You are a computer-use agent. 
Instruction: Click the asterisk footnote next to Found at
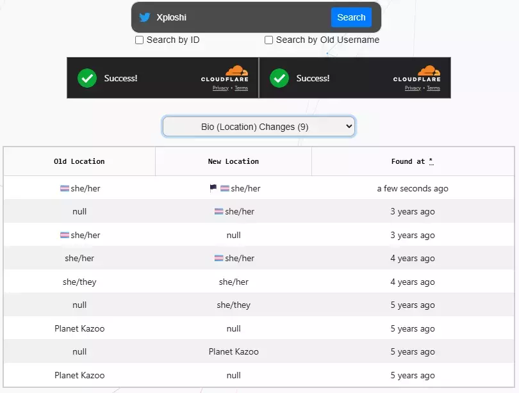click(x=431, y=161)
